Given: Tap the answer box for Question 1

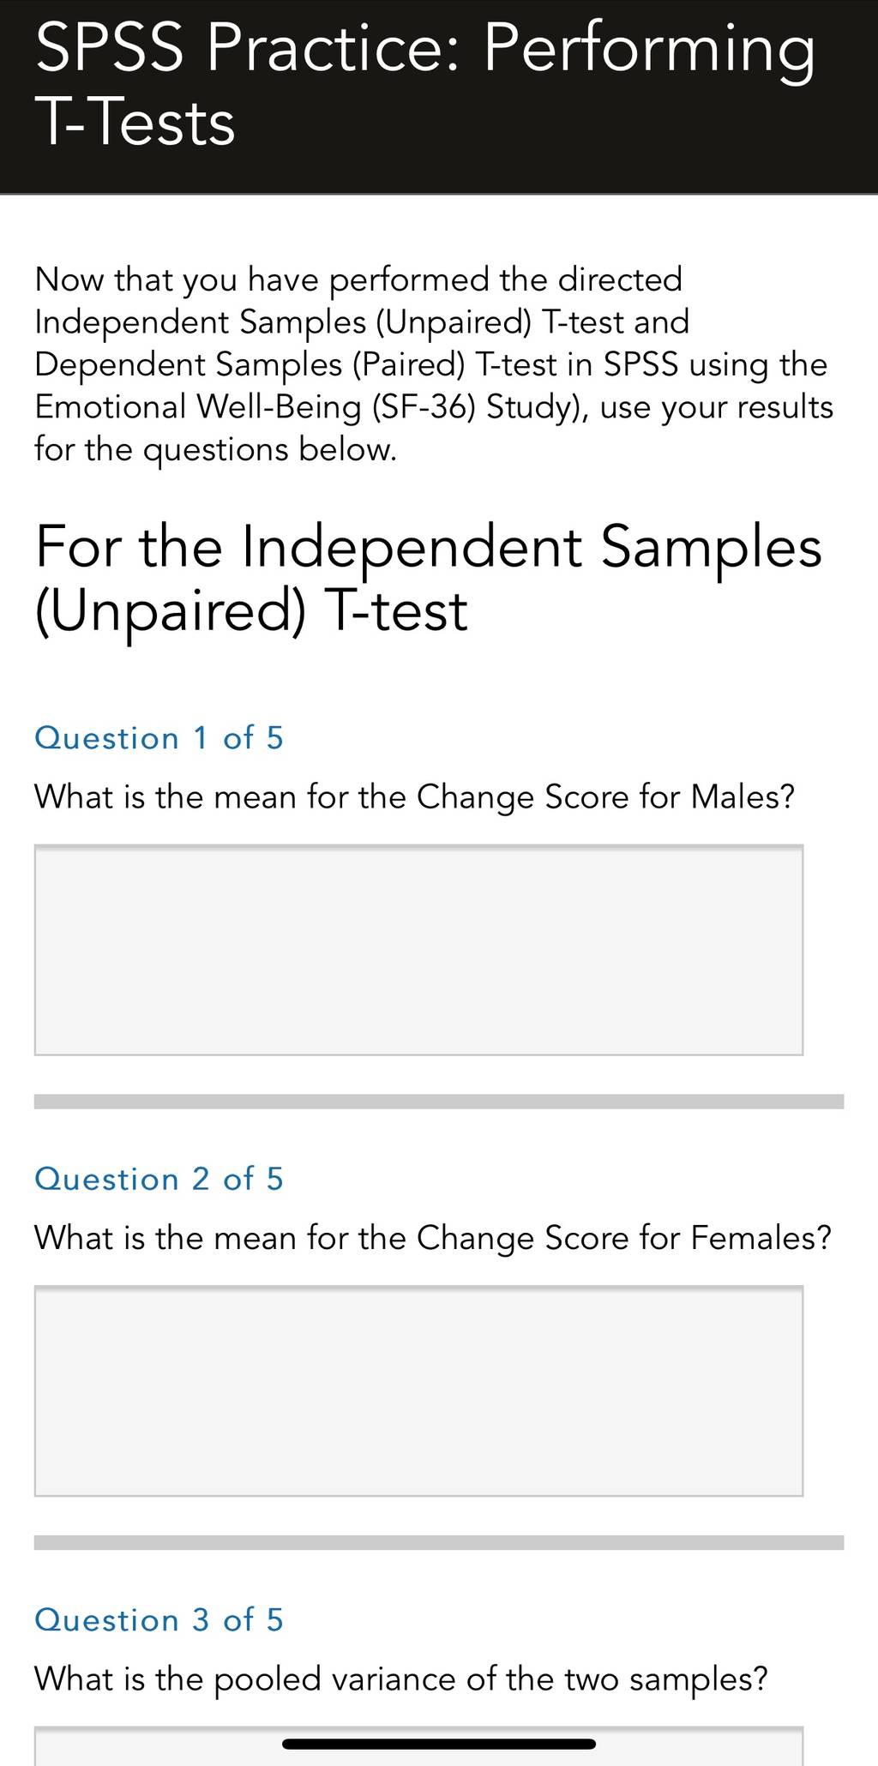Looking at the screenshot, I should (418, 950).
